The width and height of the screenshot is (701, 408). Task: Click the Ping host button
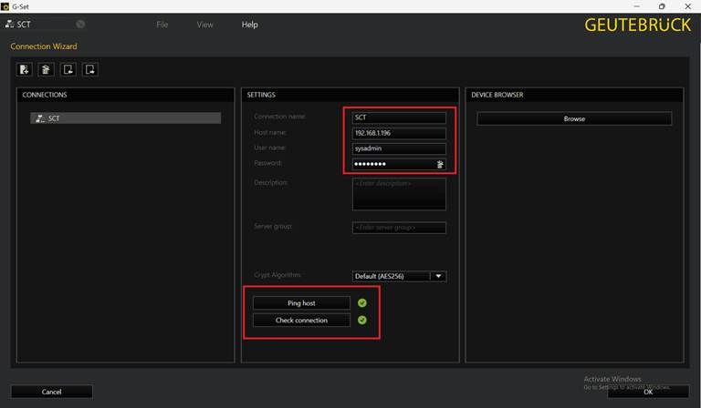301,302
